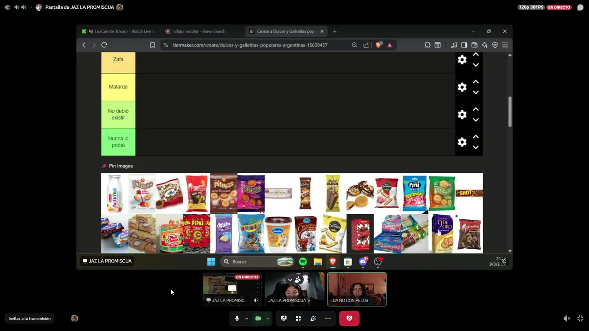Pick the Fini Dentaduras candy image
The image size is (589, 331).
pos(415,194)
